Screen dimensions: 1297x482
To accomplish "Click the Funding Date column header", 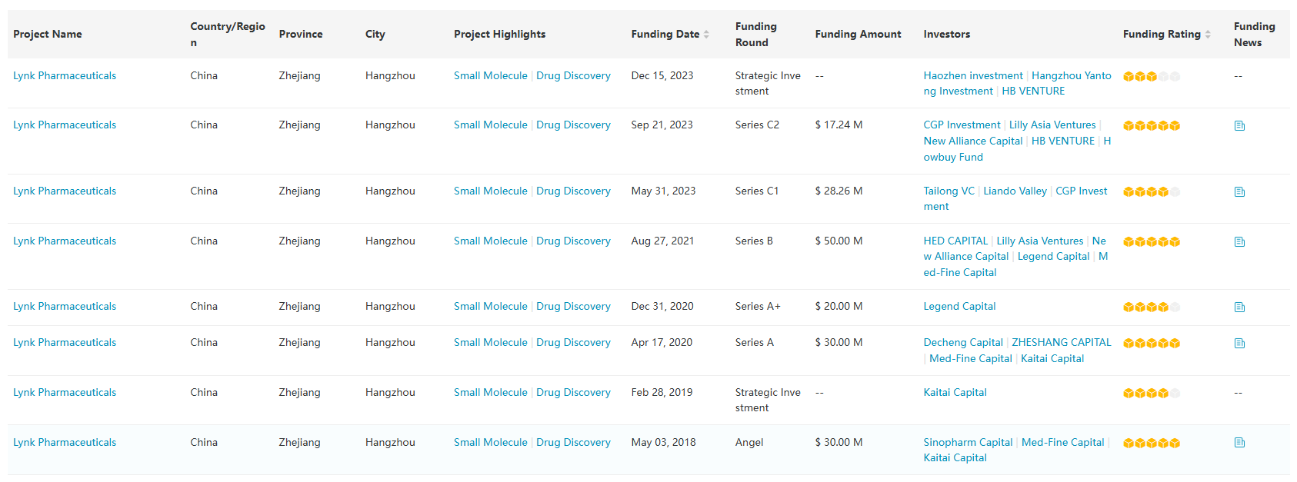I will 665,35.
